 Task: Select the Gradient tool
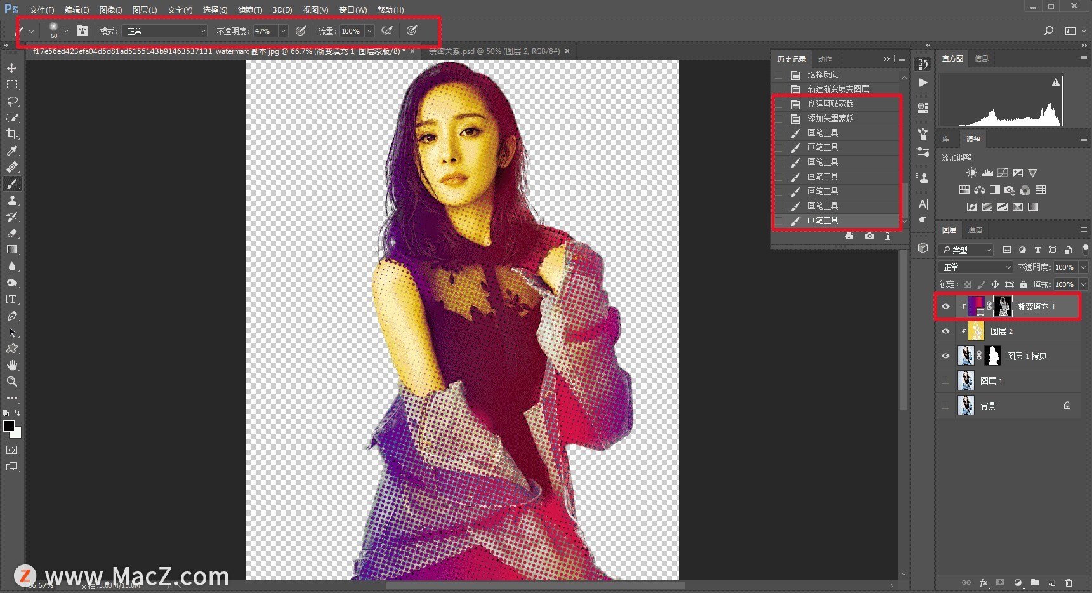(12, 250)
